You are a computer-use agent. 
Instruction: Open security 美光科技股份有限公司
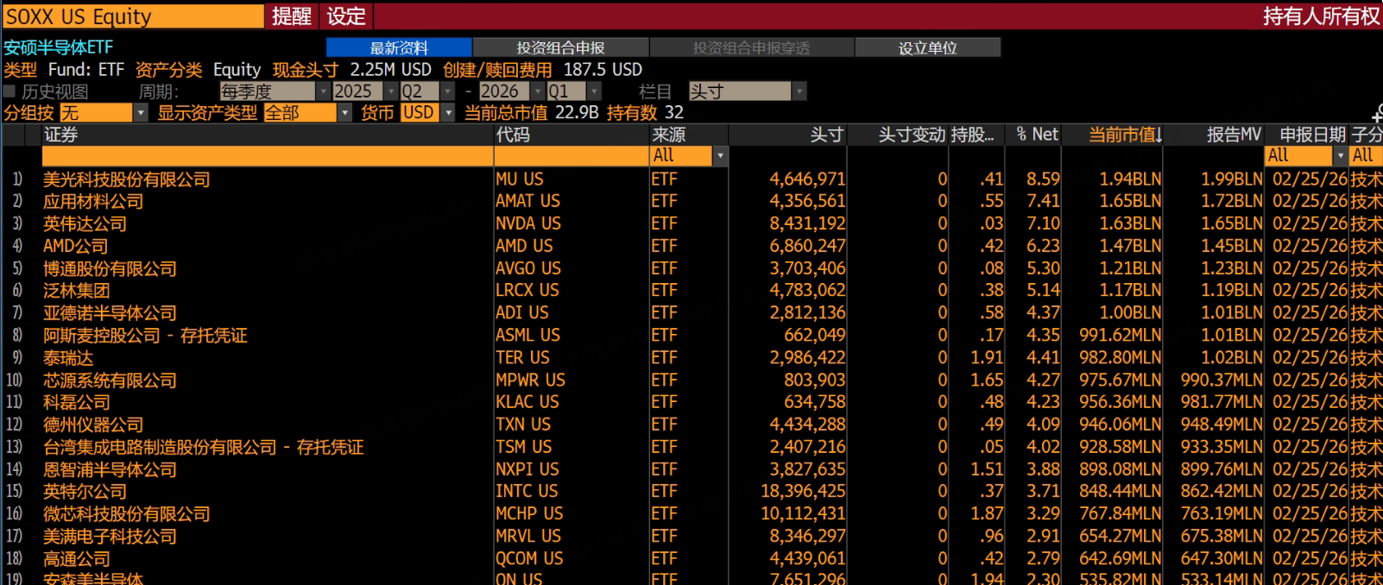(127, 179)
